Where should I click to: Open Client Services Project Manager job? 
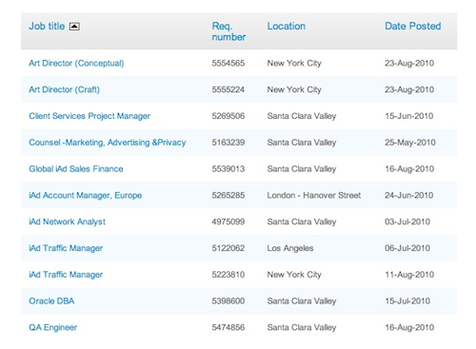click(x=89, y=116)
